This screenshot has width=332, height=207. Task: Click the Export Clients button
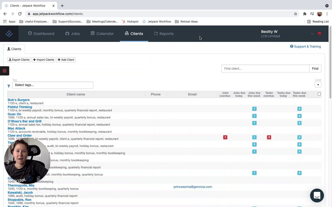coord(19,60)
